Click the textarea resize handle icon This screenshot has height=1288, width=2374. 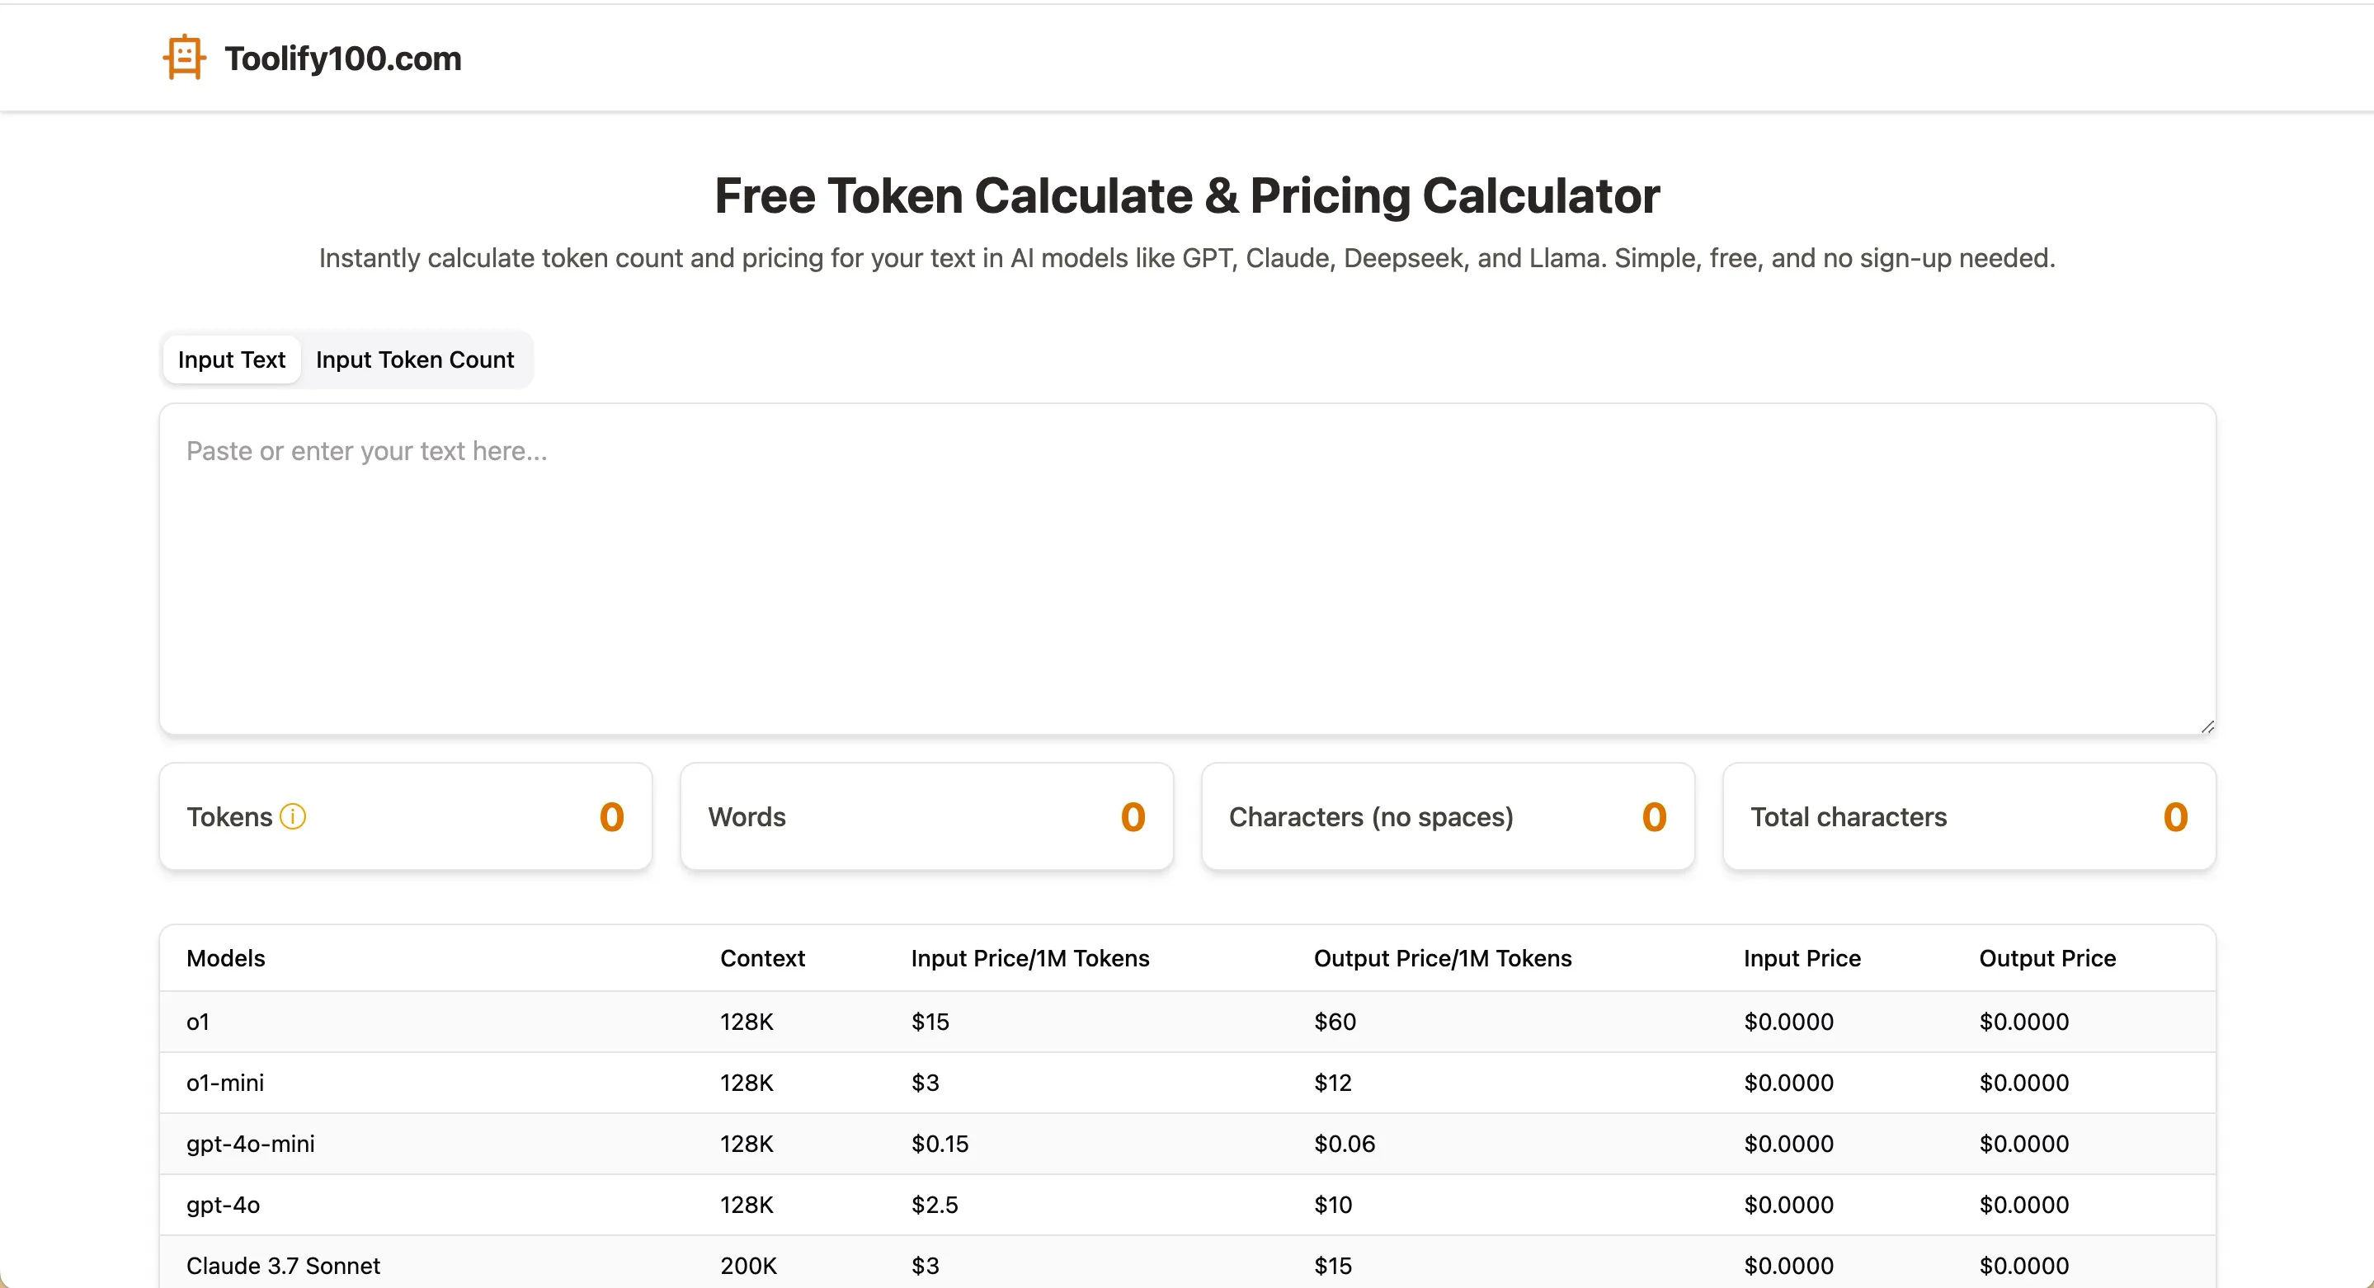(x=2207, y=726)
